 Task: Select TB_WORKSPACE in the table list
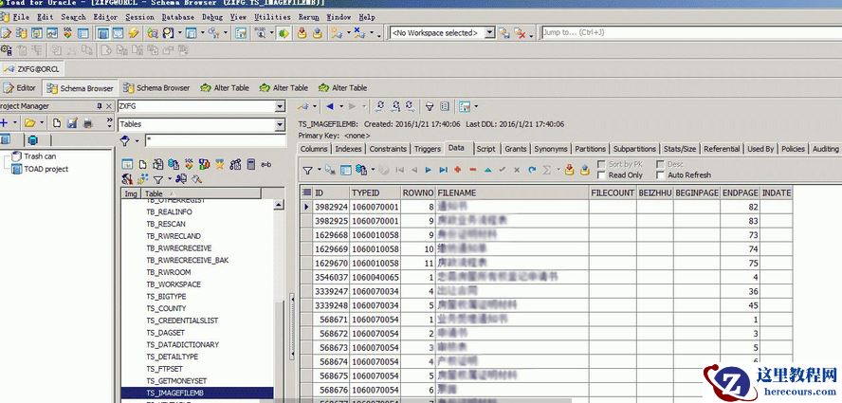pos(174,284)
